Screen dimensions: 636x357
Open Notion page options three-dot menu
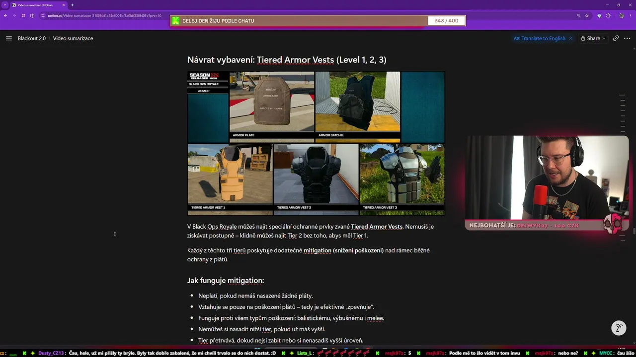[x=627, y=38]
